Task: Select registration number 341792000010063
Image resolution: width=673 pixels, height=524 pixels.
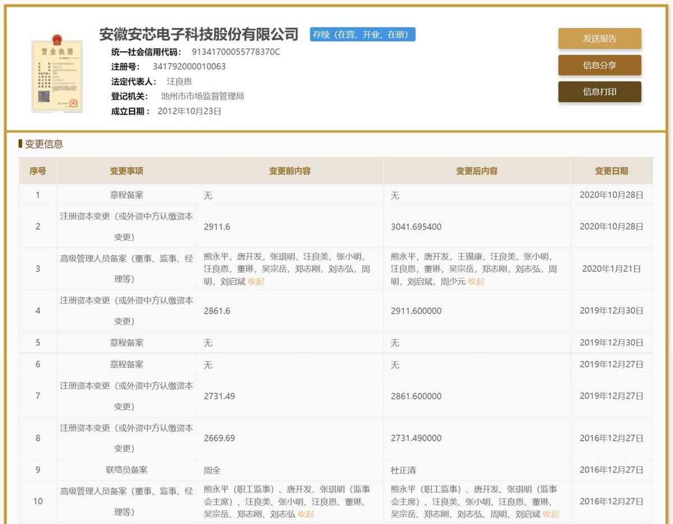Action: 189,67
